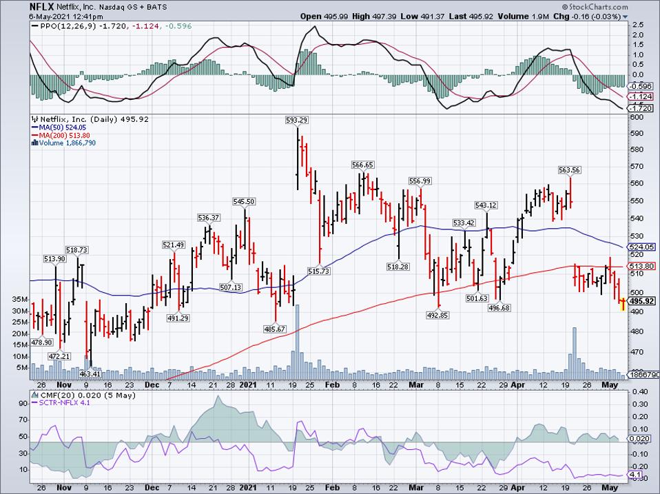Click the 543.12 price label
Screen dimensions: 660x494
tap(486, 205)
